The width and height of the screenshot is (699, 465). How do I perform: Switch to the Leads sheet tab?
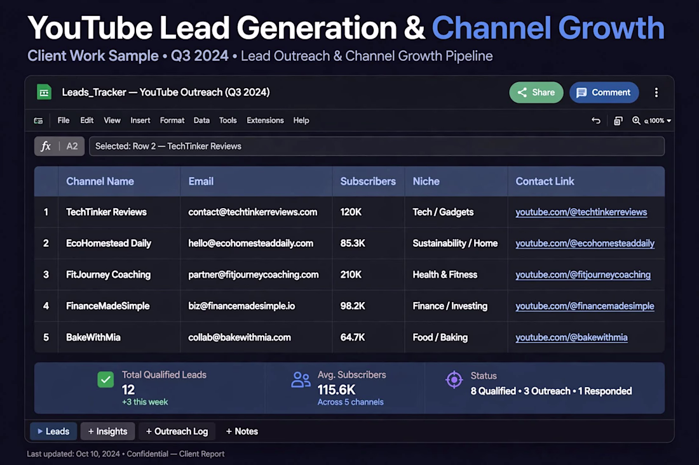coord(53,431)
